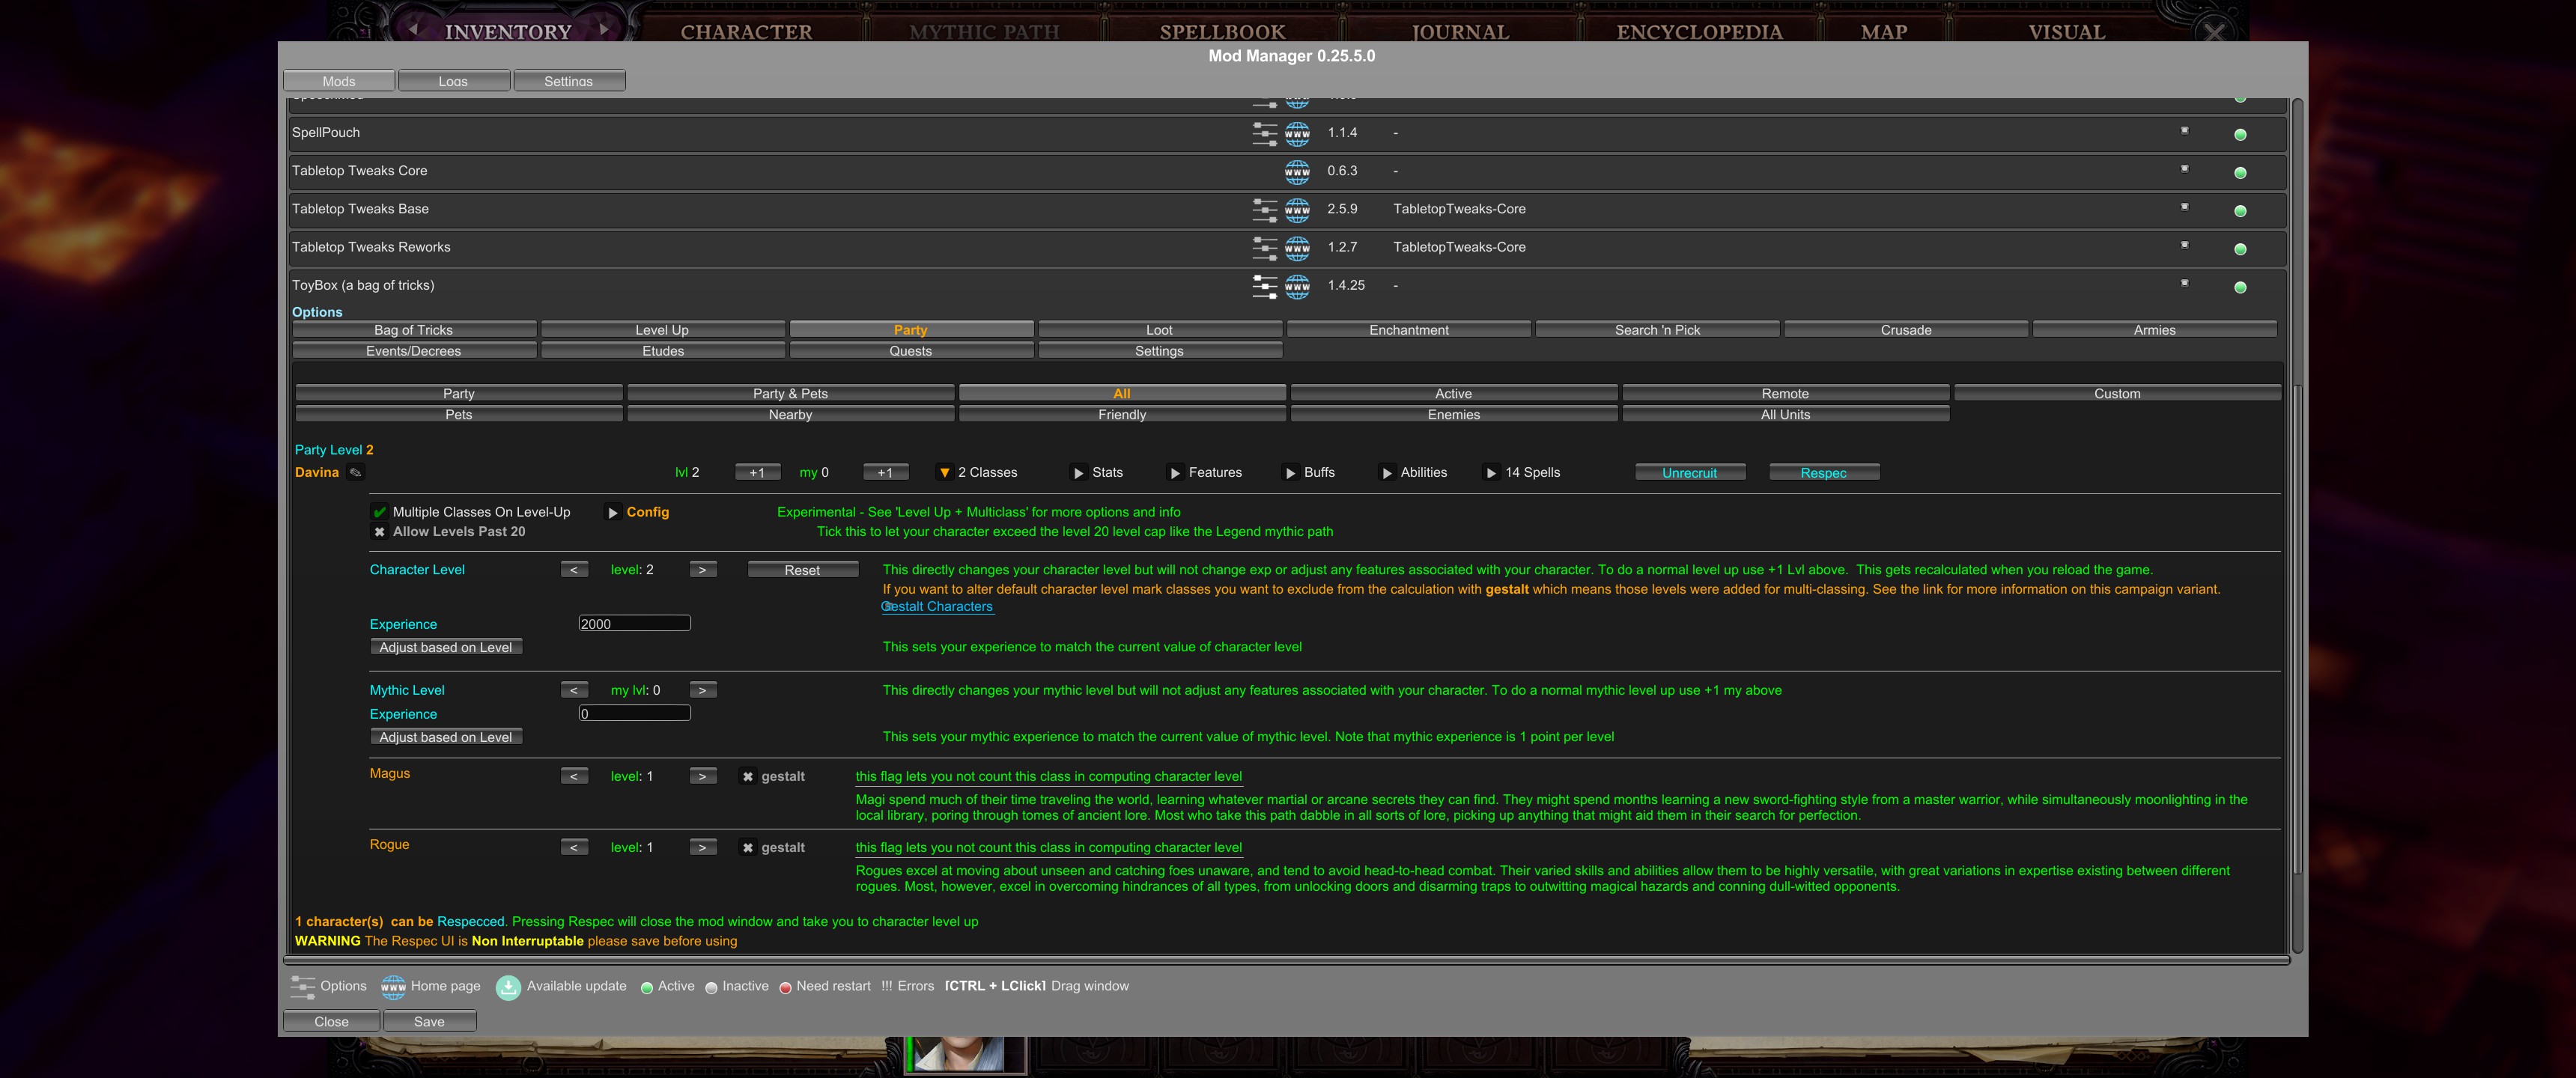Toggle gestalt flag for Magus class
Screen dimensions: 2576x1078
click(747, 777)
